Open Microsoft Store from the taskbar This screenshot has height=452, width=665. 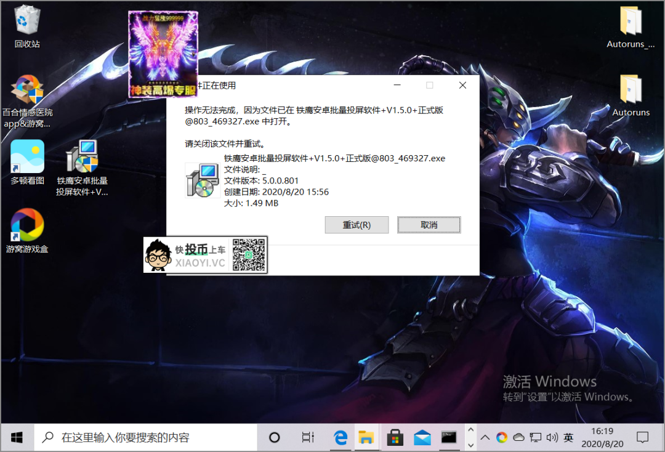pos(395,437)
